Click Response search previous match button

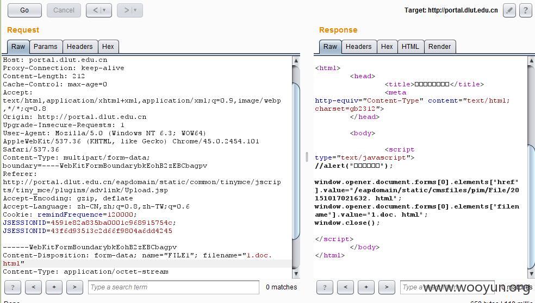tap(345, 287)
